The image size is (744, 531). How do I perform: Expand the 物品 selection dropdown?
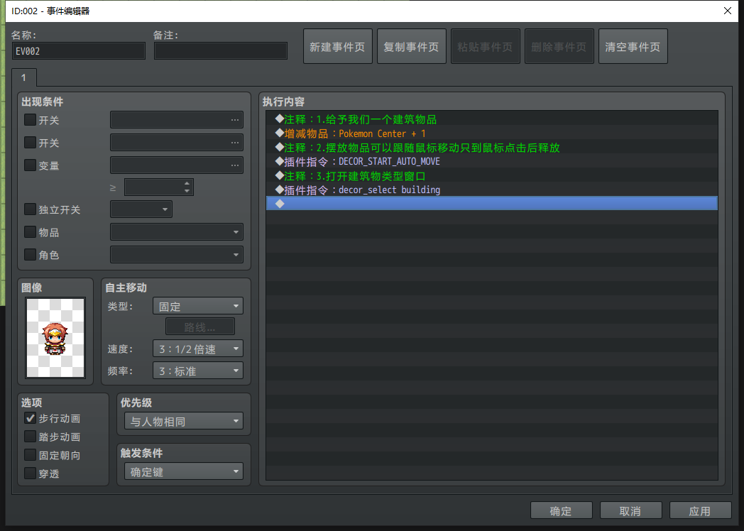click(x=177, y=232)
